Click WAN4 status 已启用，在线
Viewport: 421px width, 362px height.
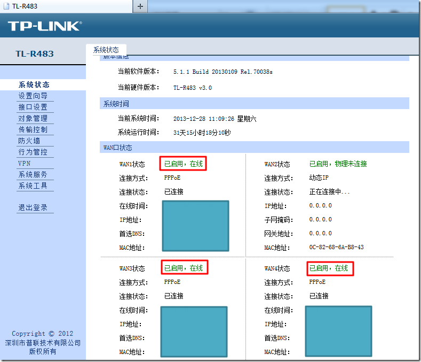(x=328, y=268)
